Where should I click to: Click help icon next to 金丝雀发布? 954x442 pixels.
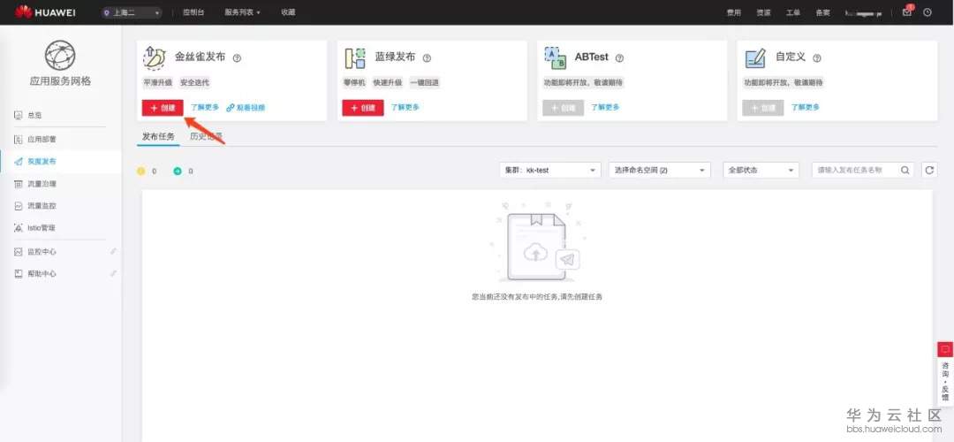(x=238, y=57)
